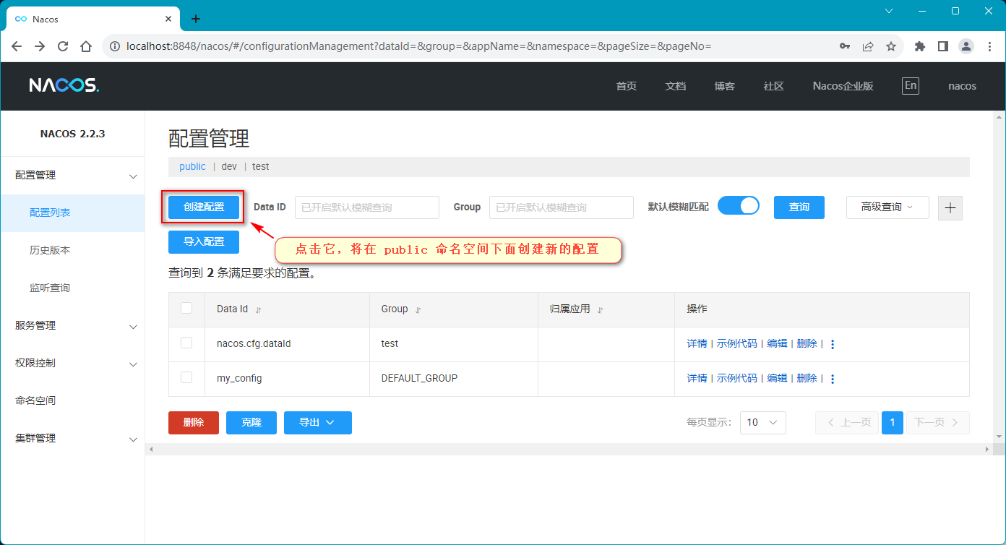Check the my_config row checkbox

(x=186, y=377)
